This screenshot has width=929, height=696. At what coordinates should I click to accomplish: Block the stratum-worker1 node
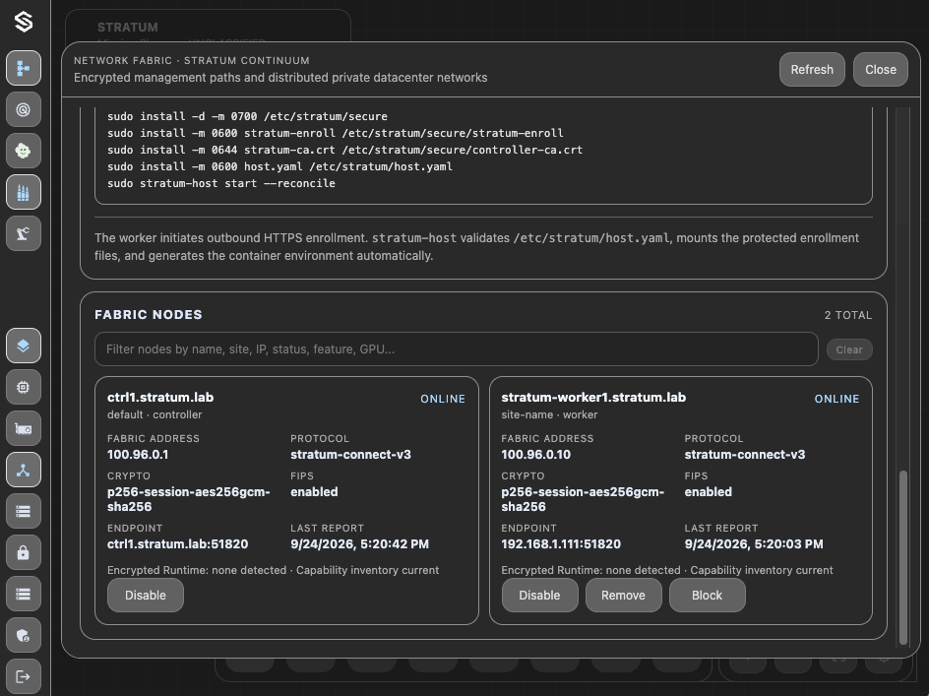707,596
